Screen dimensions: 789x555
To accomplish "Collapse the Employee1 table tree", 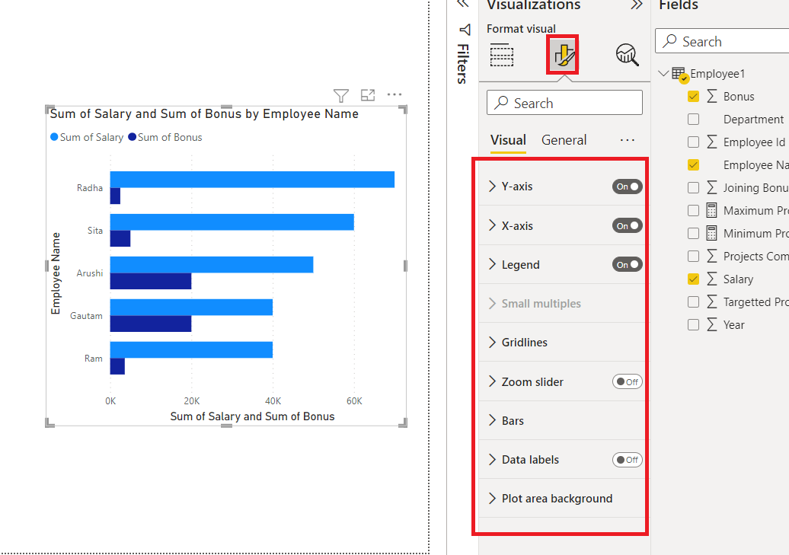I will pyautogui.click(x=663, y=73).
